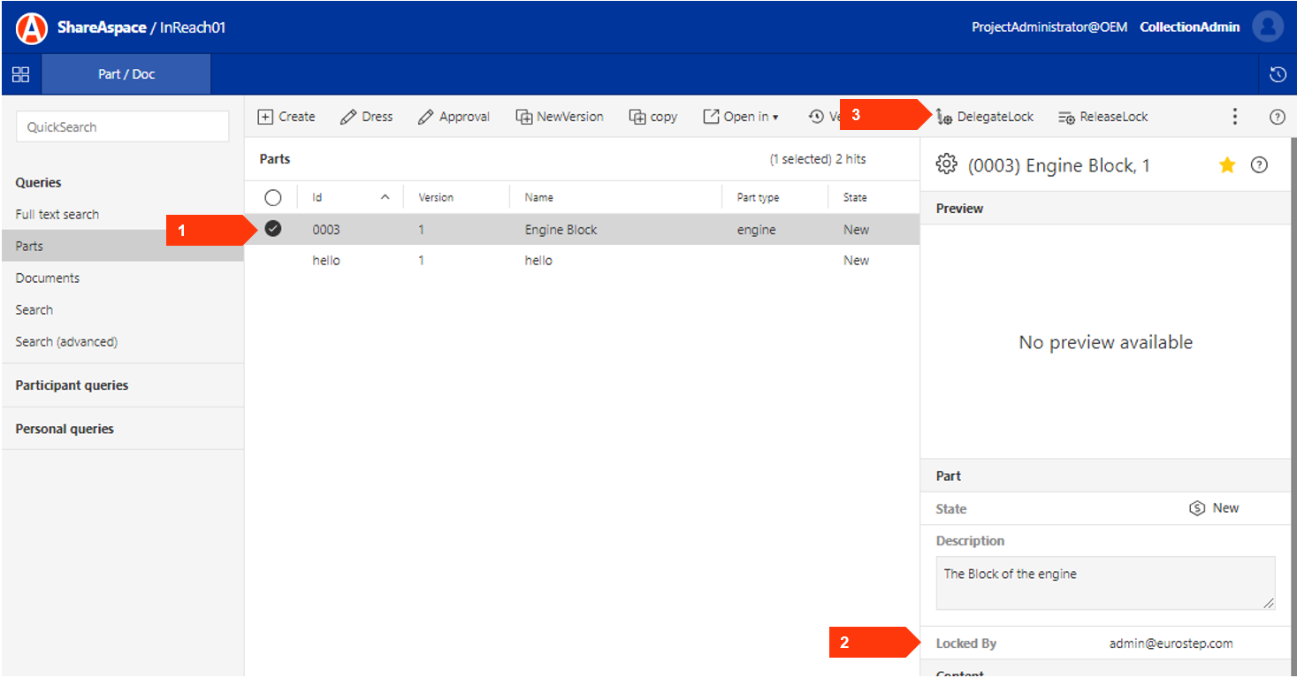Collapse the Queries section header

pyautogui.click(x=39, y=182)
